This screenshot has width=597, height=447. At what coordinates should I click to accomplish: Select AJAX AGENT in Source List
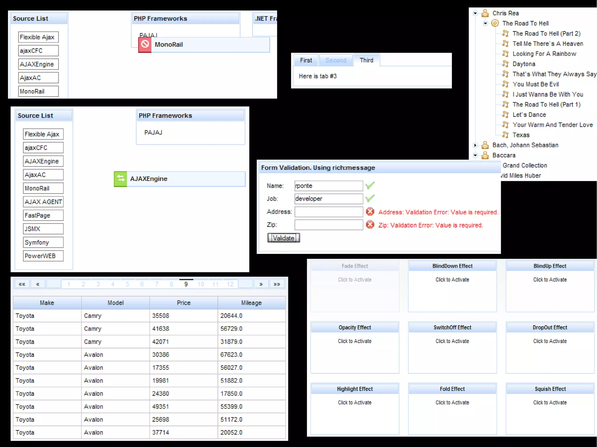[x=43, y=202]
